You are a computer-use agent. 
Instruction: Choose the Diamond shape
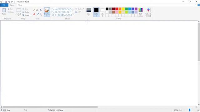click(x=56, y=12)
